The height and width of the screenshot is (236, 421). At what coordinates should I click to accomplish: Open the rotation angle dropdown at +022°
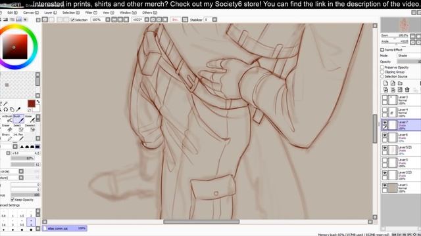pos(147,20)
